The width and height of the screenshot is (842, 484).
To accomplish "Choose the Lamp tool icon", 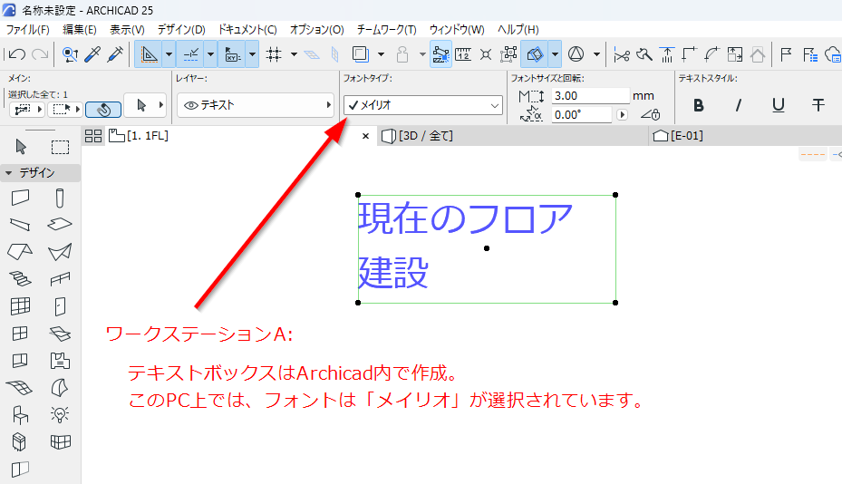I will tap(60, 414).
